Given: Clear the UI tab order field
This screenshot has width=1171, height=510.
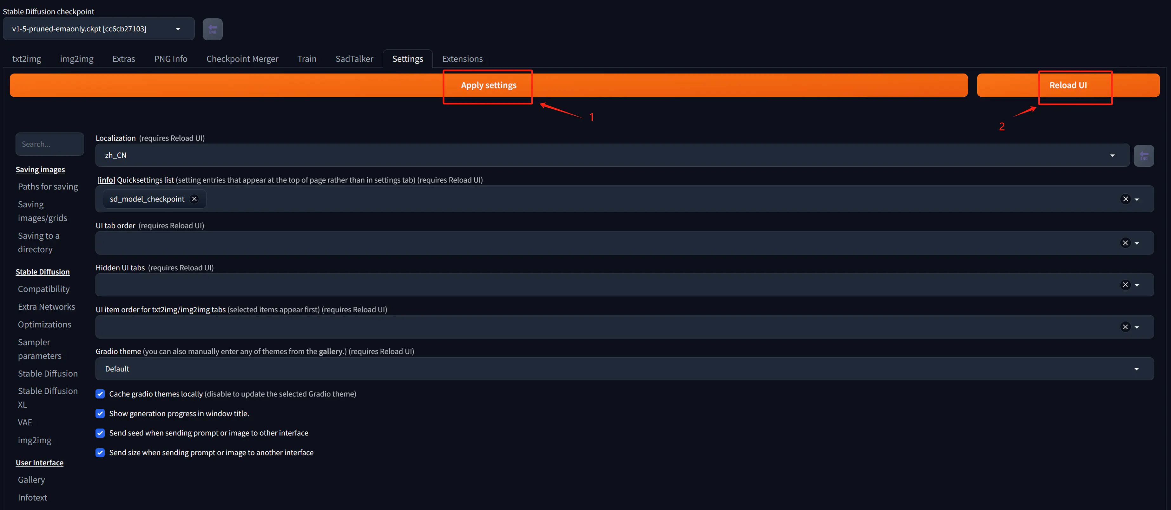Looking at the screenshot, I should pos(1125,243).
